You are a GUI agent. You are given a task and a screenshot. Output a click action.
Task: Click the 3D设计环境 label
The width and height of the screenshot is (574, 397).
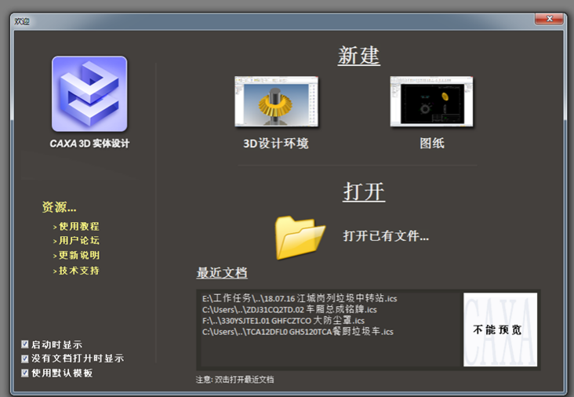point(276,144)
